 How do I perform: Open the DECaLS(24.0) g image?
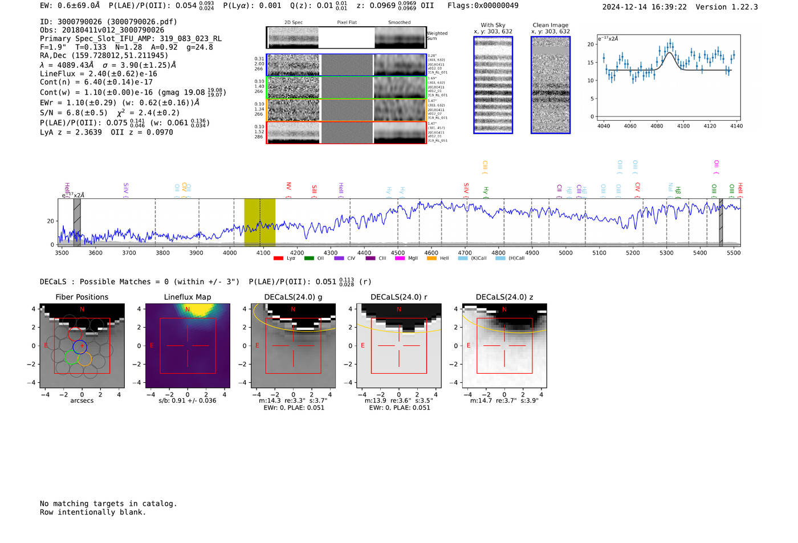tap(294, 346)
